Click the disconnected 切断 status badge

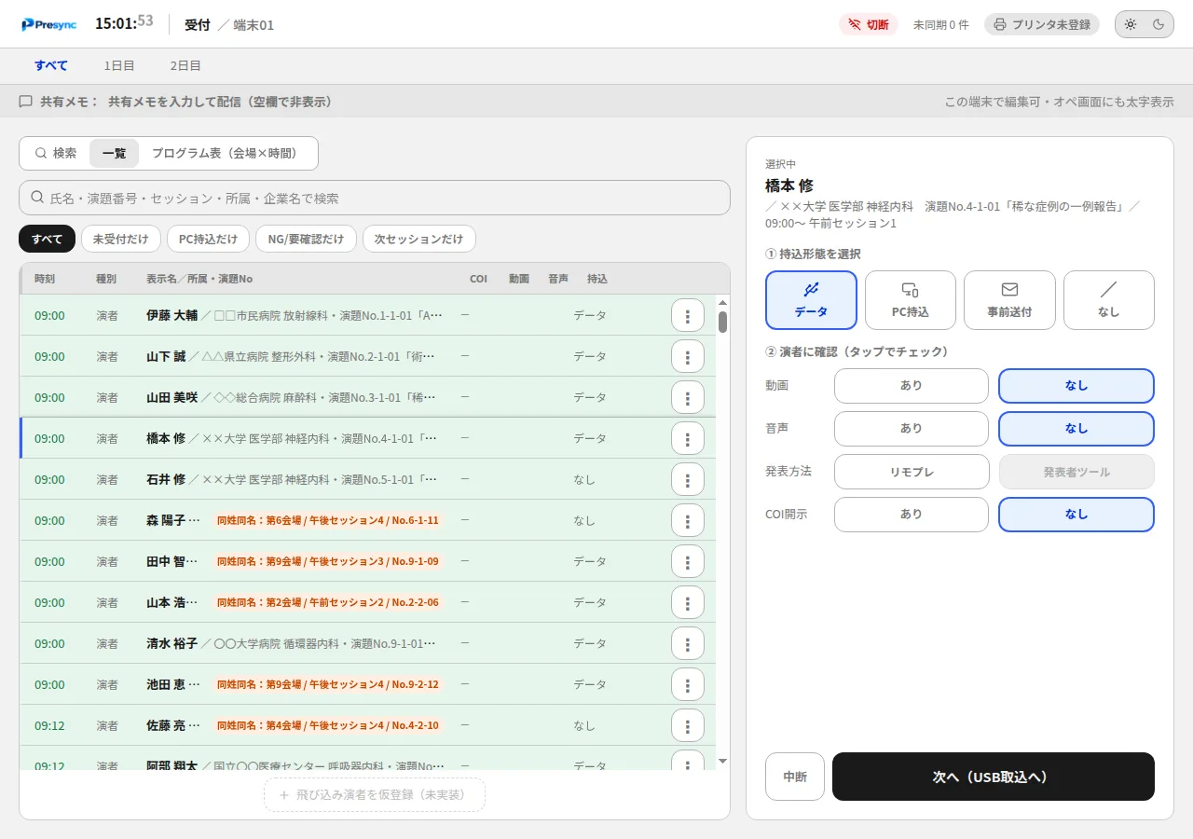[x=869, y=24]
